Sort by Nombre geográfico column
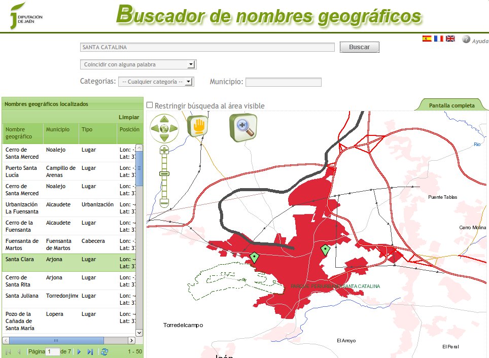489x358 pixels. coord(22,133)
